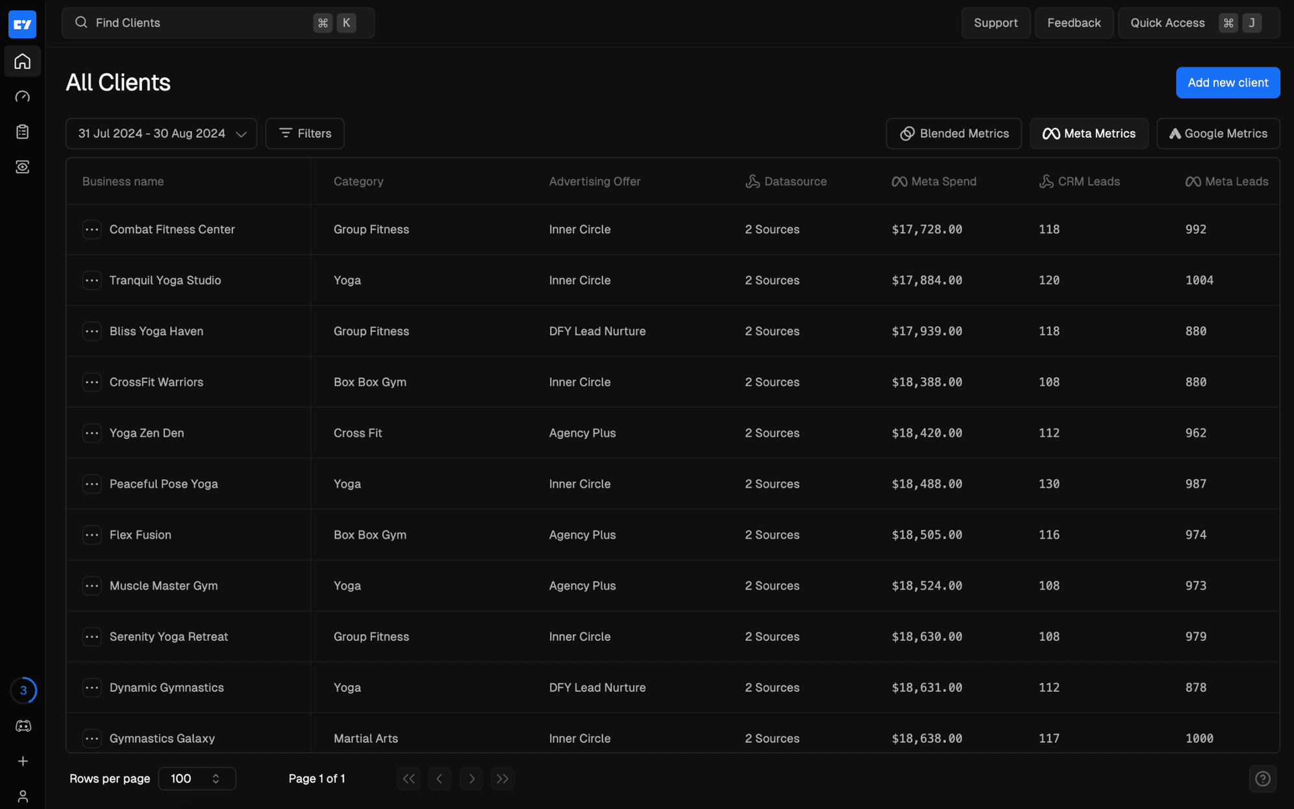Open the Support button
1294x809 pixels.
[995, 23]
